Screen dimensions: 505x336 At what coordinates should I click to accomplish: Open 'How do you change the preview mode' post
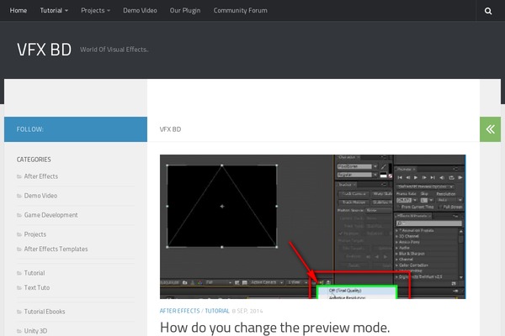[274, 328]
